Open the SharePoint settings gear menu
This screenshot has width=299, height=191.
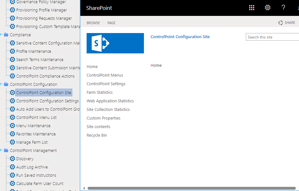pyautogui.click(x=267, y=8)
